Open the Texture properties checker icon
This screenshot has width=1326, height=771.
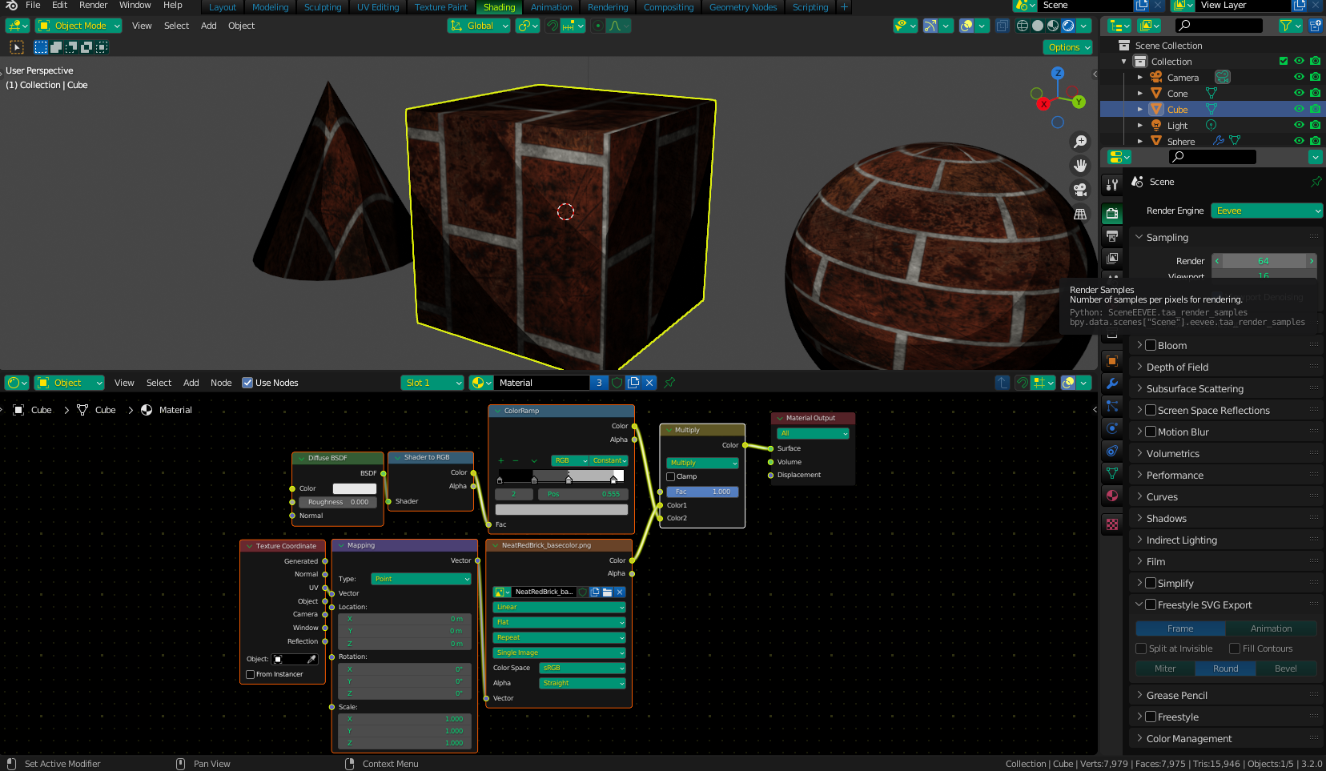1112,524
